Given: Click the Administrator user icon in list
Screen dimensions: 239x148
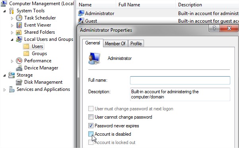Looking at the screenshot, I should coord(81,13).
